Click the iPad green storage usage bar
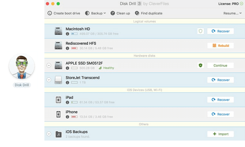Screen dimensions: 245x147 (x=74, y=102)
